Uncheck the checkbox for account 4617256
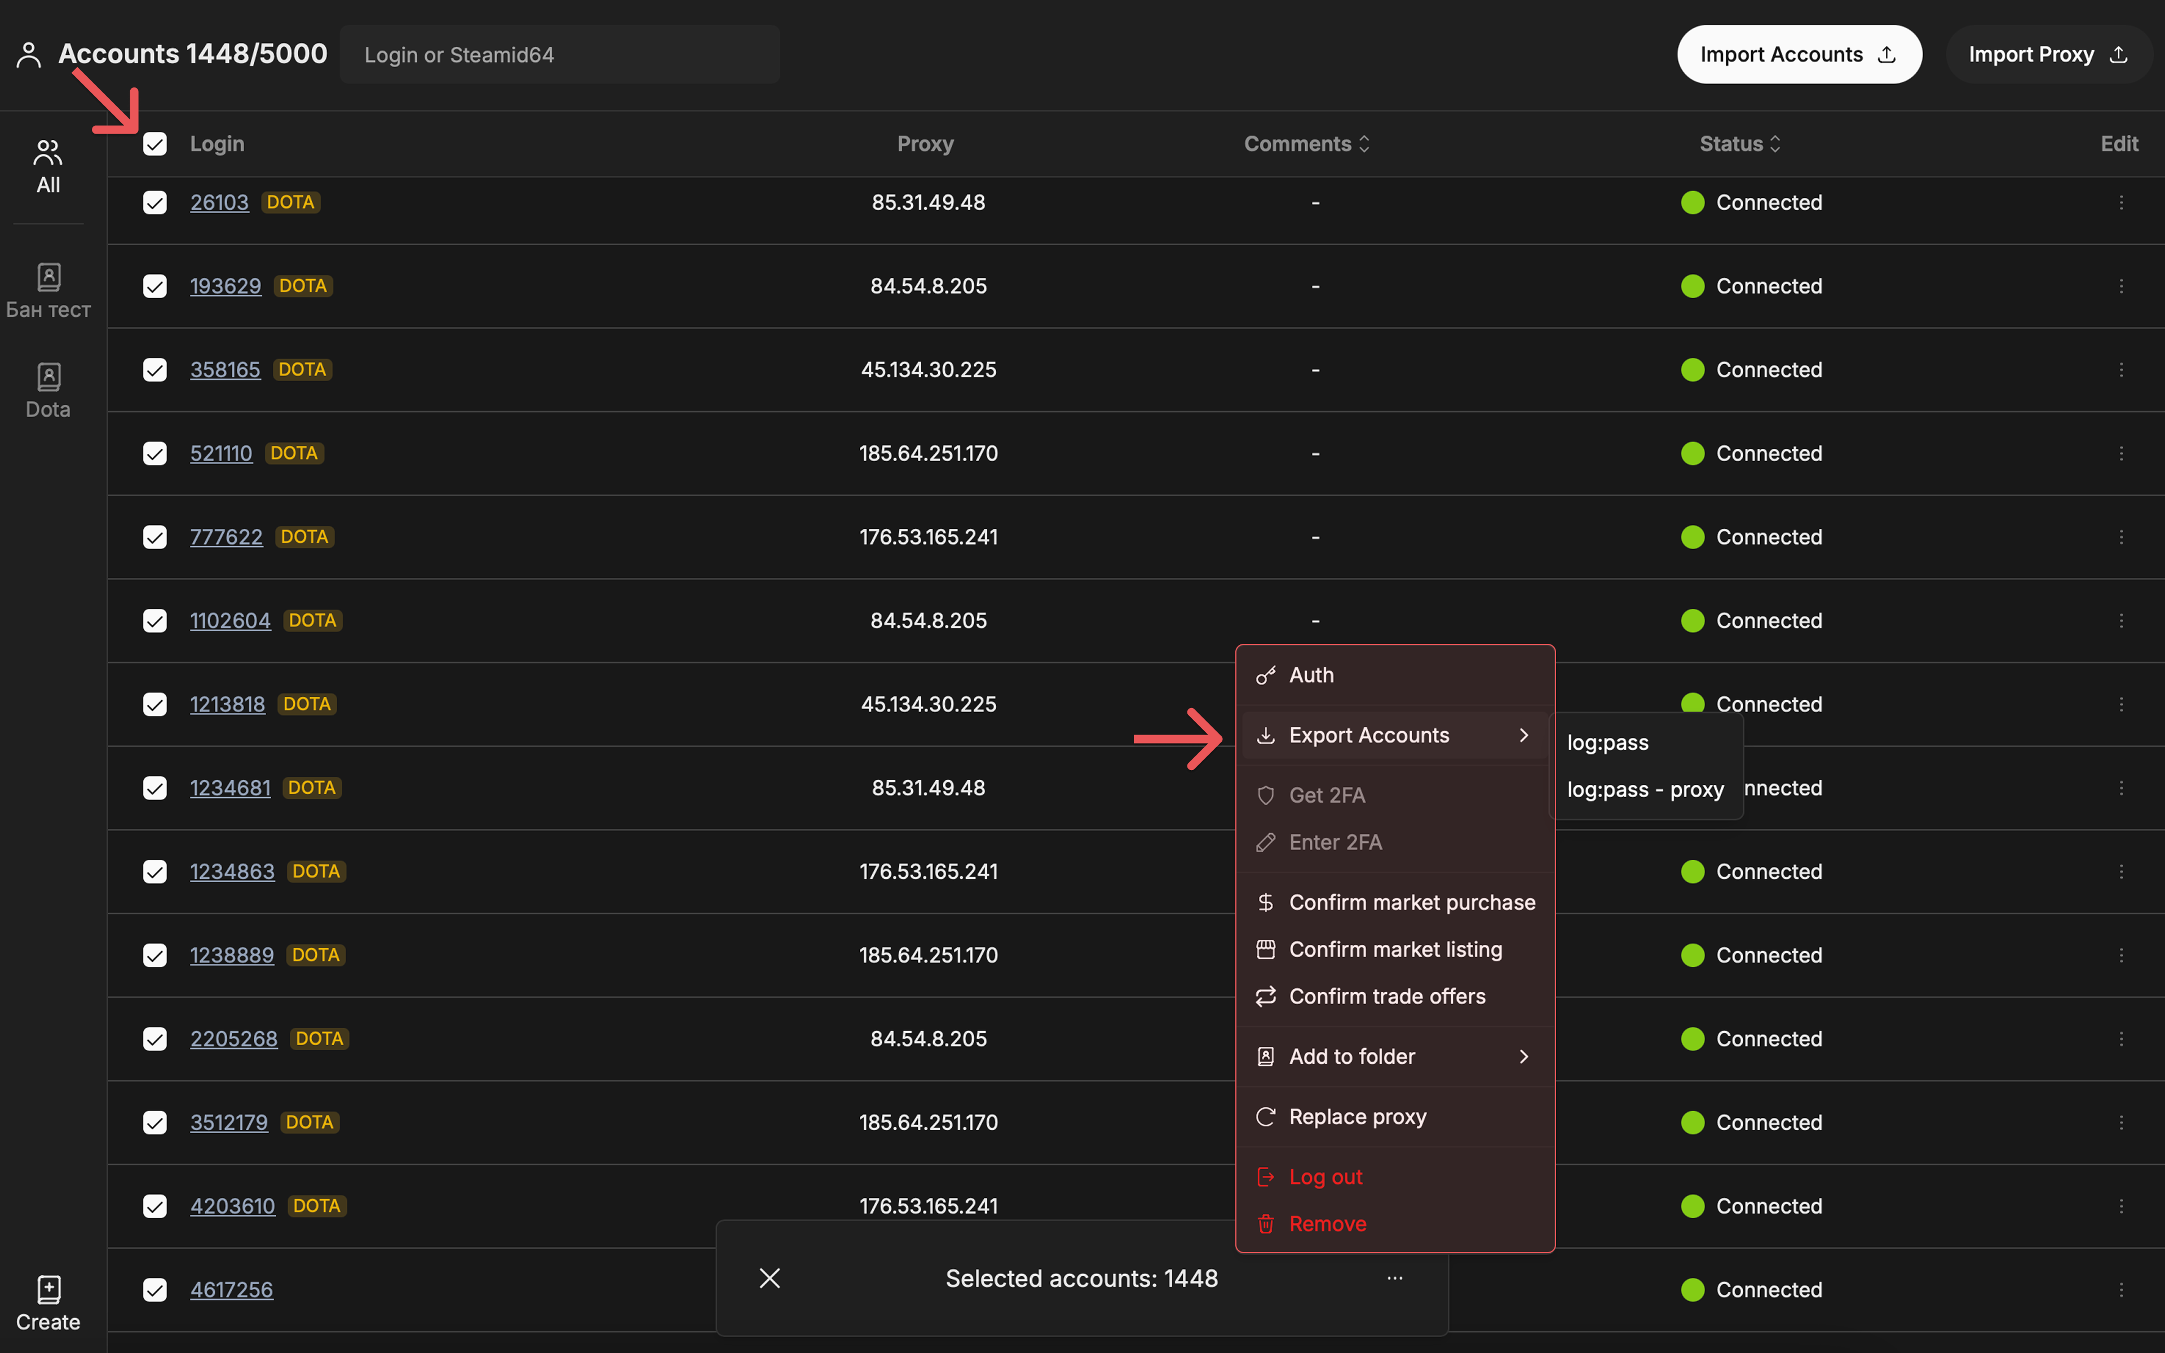This screenshot has height=1353, width=2165. click(155, 1289)
